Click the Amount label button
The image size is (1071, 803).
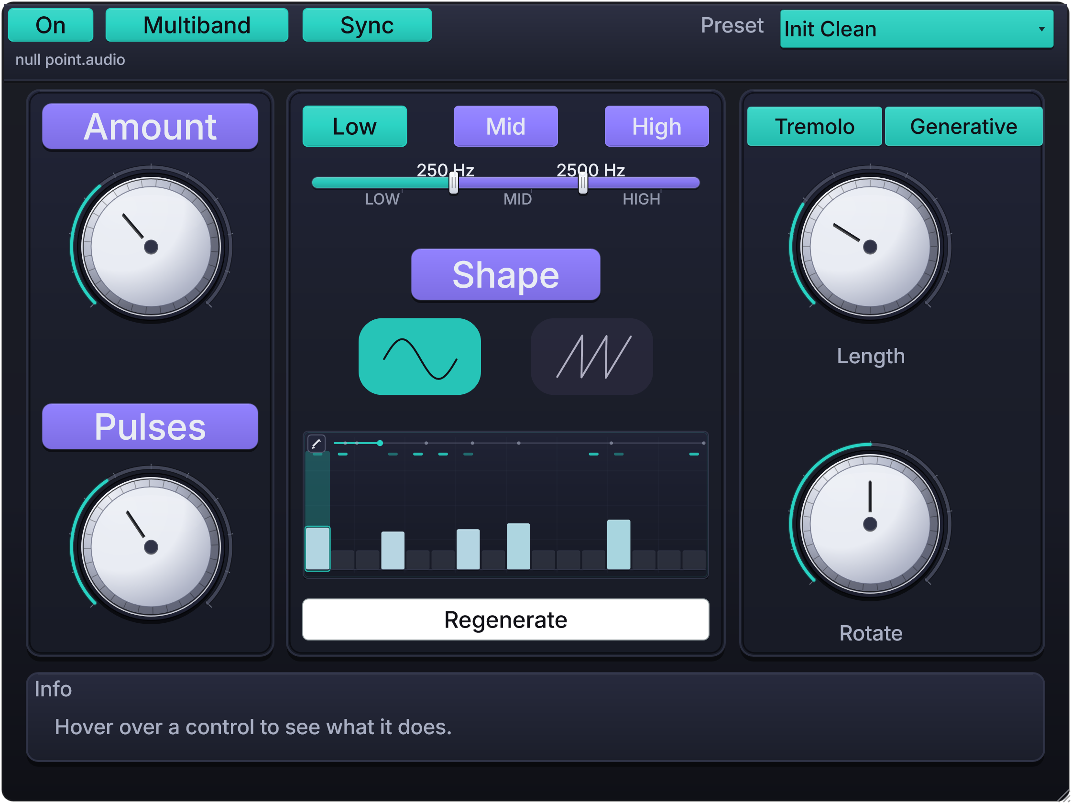150,126
